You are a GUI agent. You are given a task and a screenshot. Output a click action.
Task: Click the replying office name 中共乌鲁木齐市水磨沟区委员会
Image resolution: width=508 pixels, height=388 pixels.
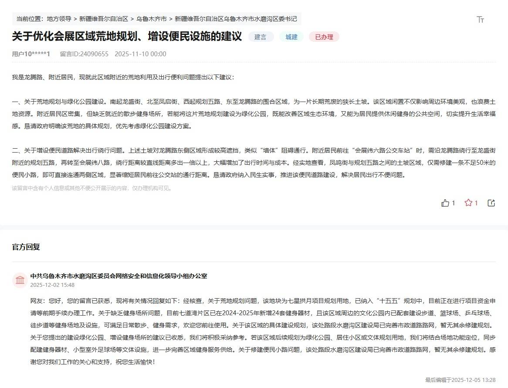(119, 276)
